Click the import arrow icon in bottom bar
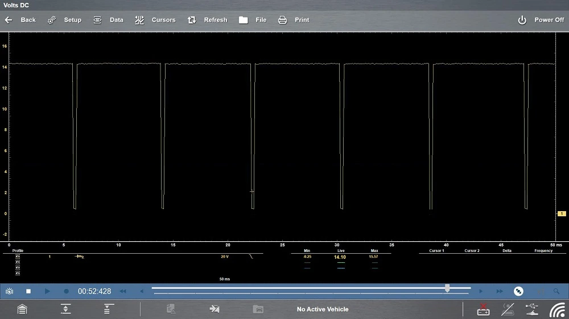Screen dimensions: 569x319 [x=215, y=309]
